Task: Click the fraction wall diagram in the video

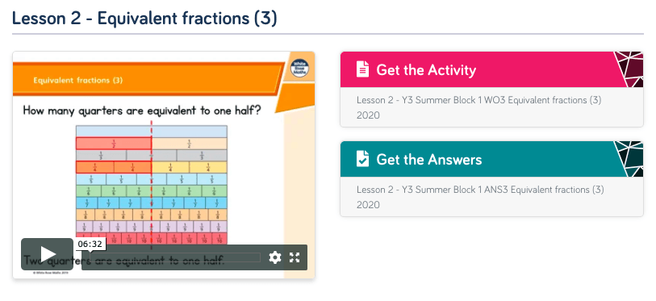Action: (152, 185)
